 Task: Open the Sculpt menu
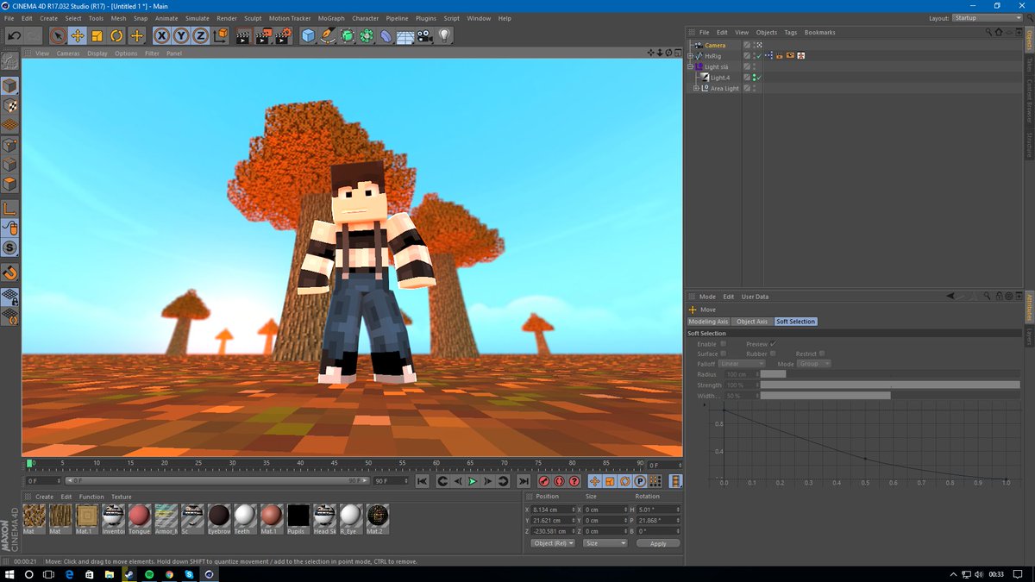click(x=253, y=18)
